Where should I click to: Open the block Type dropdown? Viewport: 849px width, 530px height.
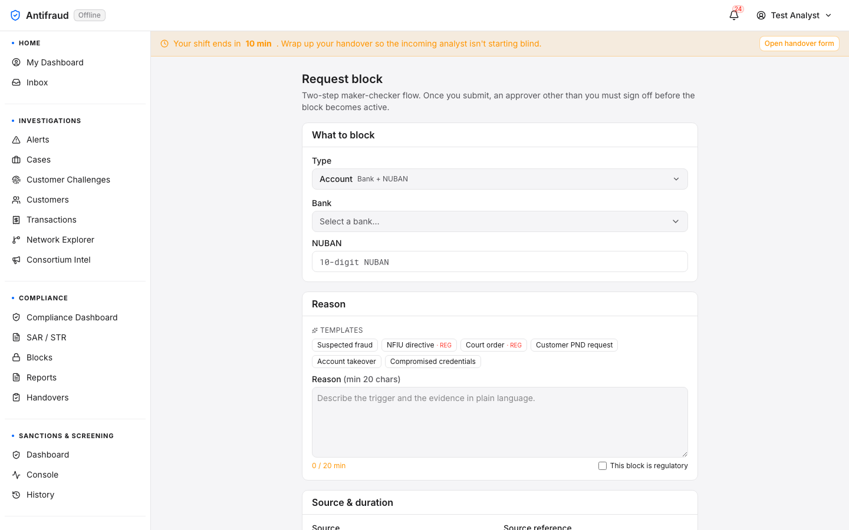(x=500, y=179)
